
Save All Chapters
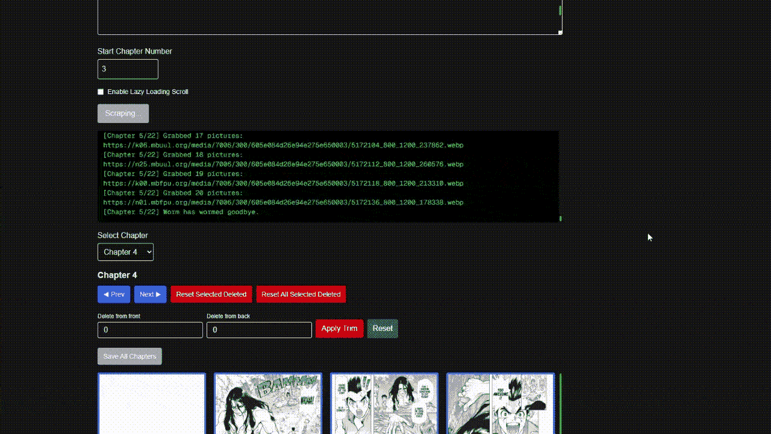(130, 356)
